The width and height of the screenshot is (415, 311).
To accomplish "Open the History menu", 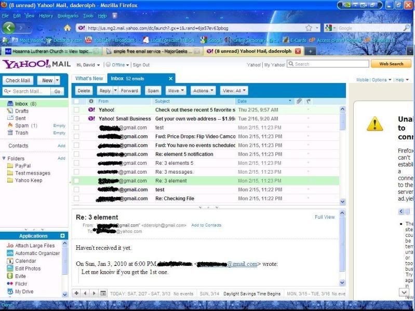I will click(x=46, y=16).
